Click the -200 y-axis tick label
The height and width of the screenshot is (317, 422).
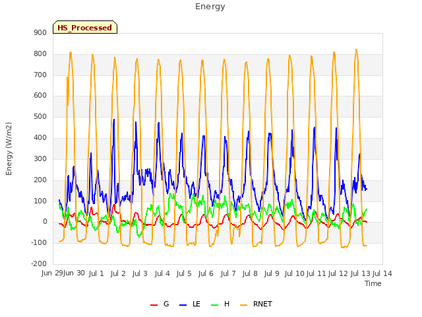click(39, 264)
